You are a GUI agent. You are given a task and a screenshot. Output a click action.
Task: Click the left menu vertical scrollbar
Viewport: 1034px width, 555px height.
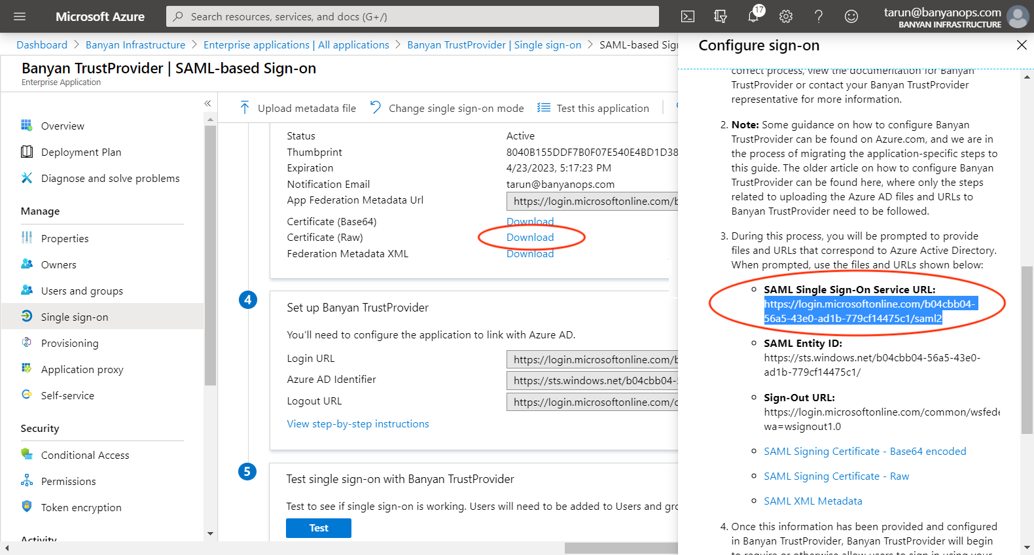tap(210, 255)
